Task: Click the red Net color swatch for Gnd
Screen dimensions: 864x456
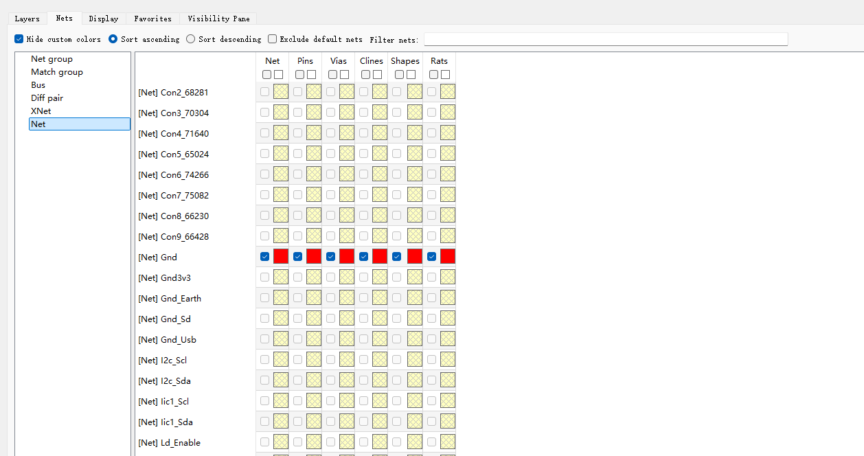Action: 281,257
